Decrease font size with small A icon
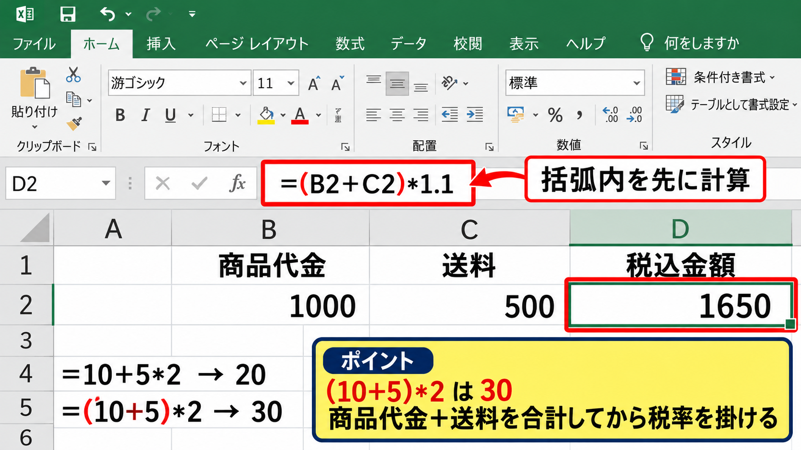 (x=338, y=84)
